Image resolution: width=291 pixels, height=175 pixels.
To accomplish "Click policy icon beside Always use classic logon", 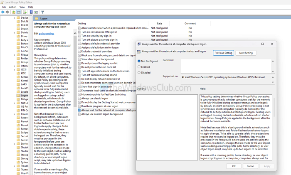I will tap(79, 99).
